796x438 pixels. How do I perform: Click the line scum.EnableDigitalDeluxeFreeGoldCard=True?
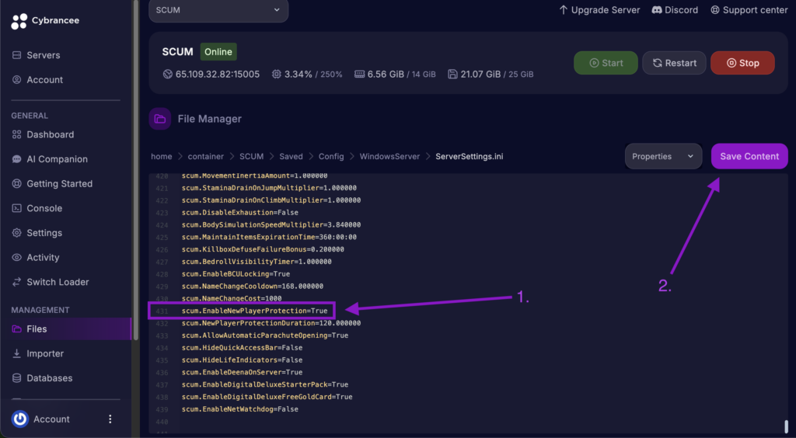coord(267,397)
